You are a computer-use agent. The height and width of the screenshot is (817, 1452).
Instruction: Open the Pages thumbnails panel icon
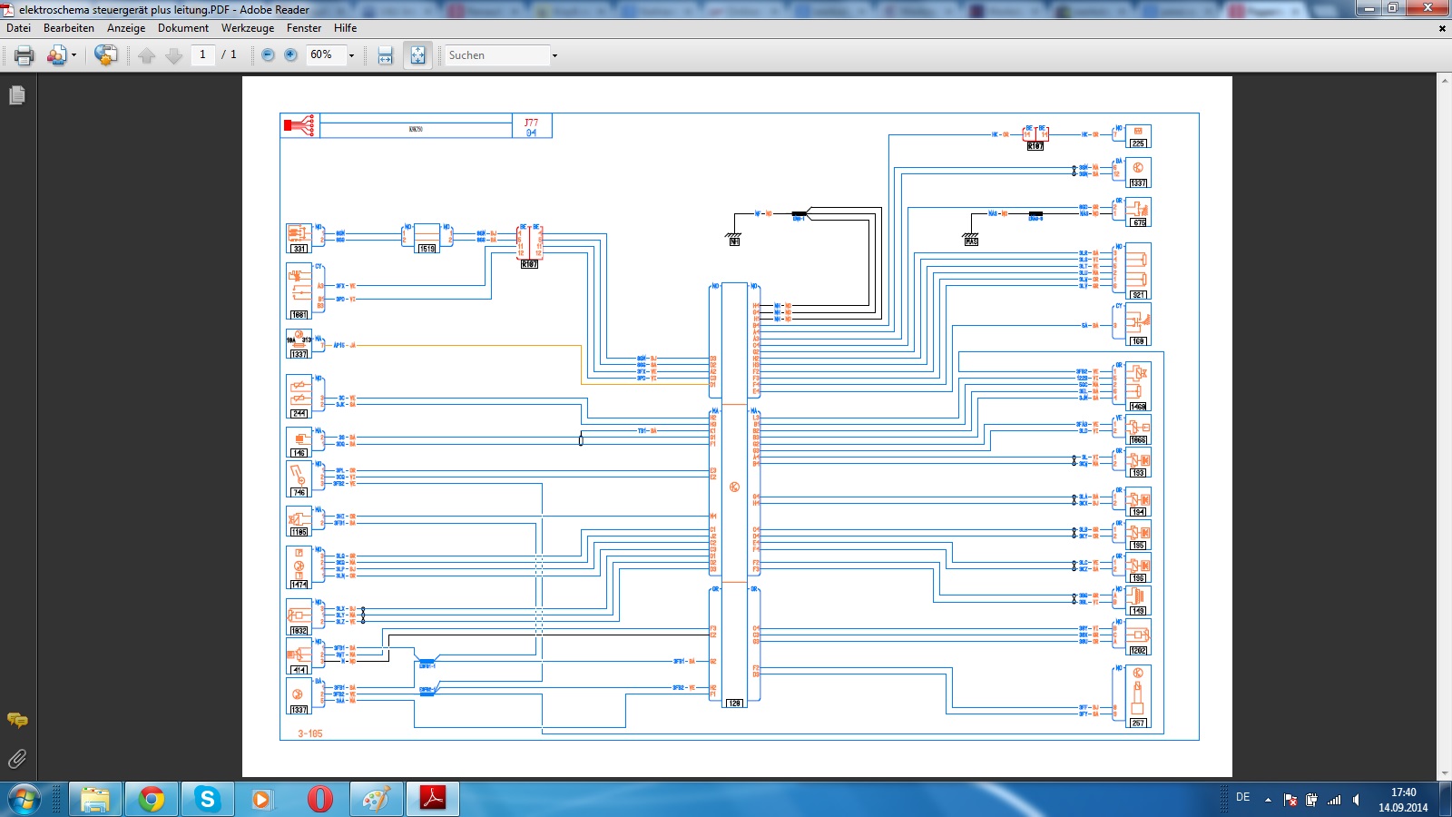tap(17, 95)
